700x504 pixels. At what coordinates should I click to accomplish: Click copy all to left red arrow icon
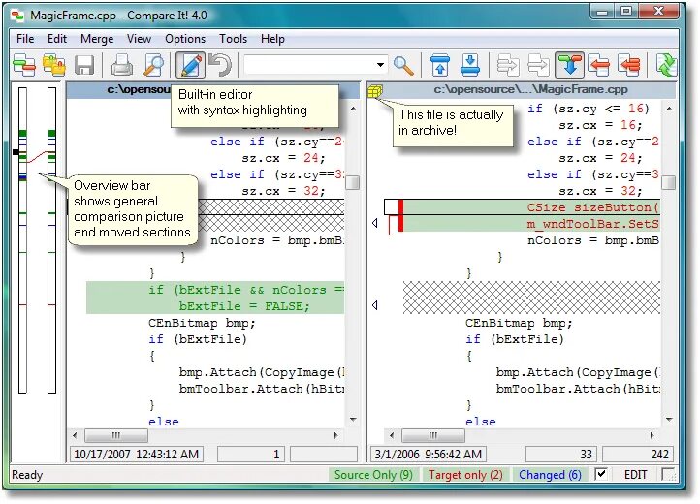coord(629,65)
